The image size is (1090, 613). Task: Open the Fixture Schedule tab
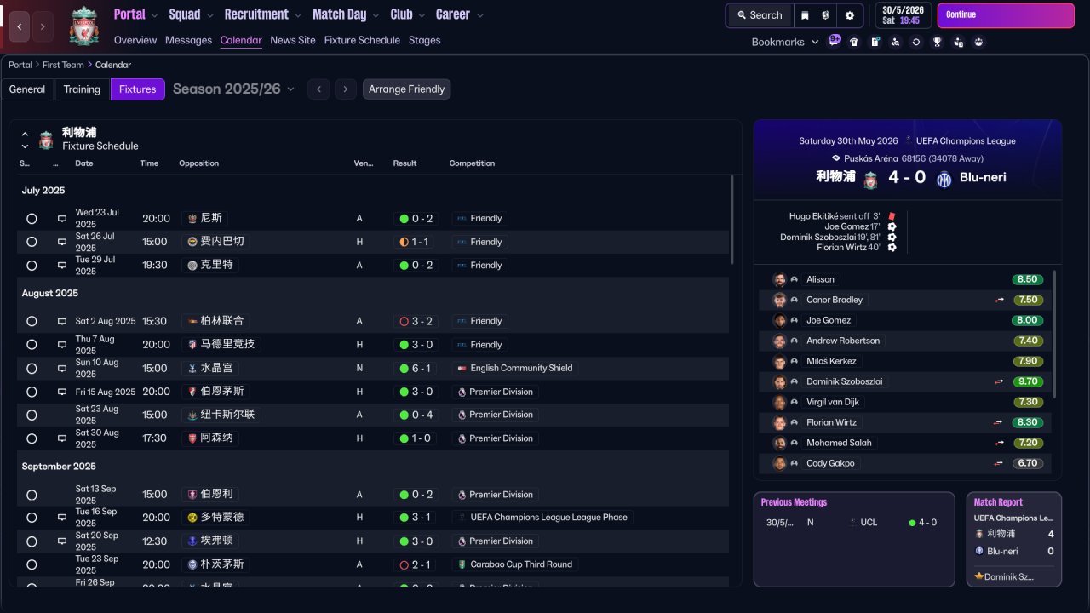(x=362, y=40)
